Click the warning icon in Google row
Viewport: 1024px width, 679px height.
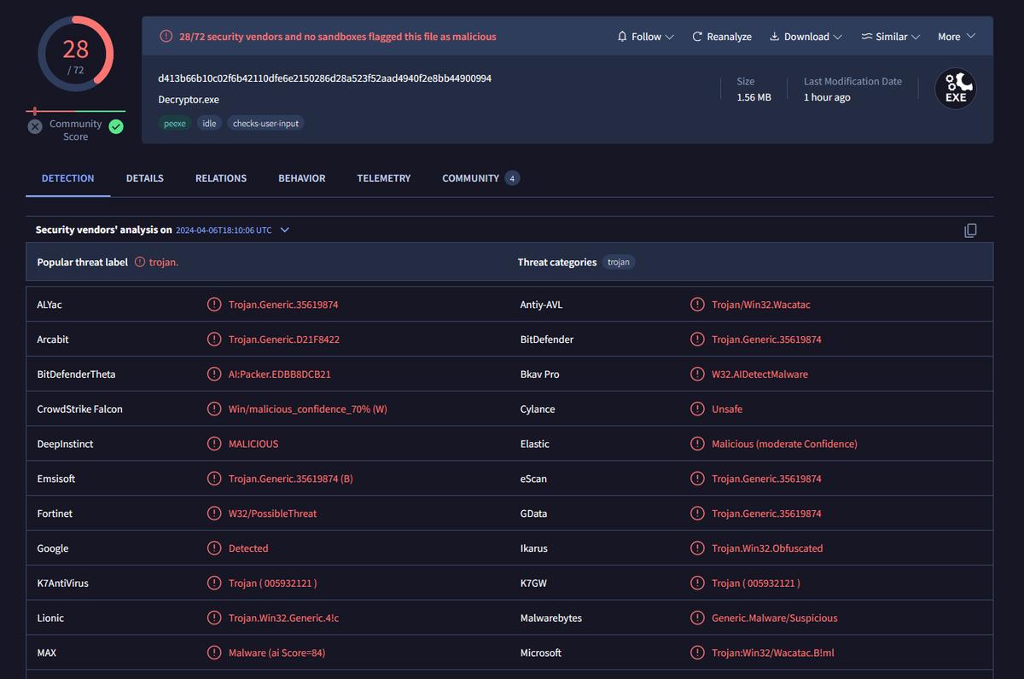pyautogui.click(x=214, y=548)
